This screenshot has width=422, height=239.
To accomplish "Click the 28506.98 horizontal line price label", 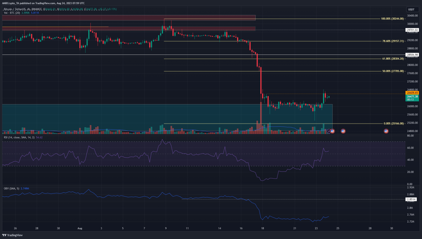I will click(x=412, y=55).
